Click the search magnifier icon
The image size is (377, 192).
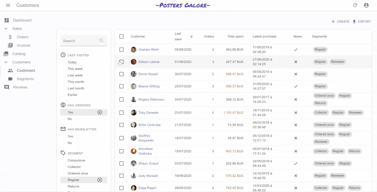pyautogui.click(x=101, y=41)
